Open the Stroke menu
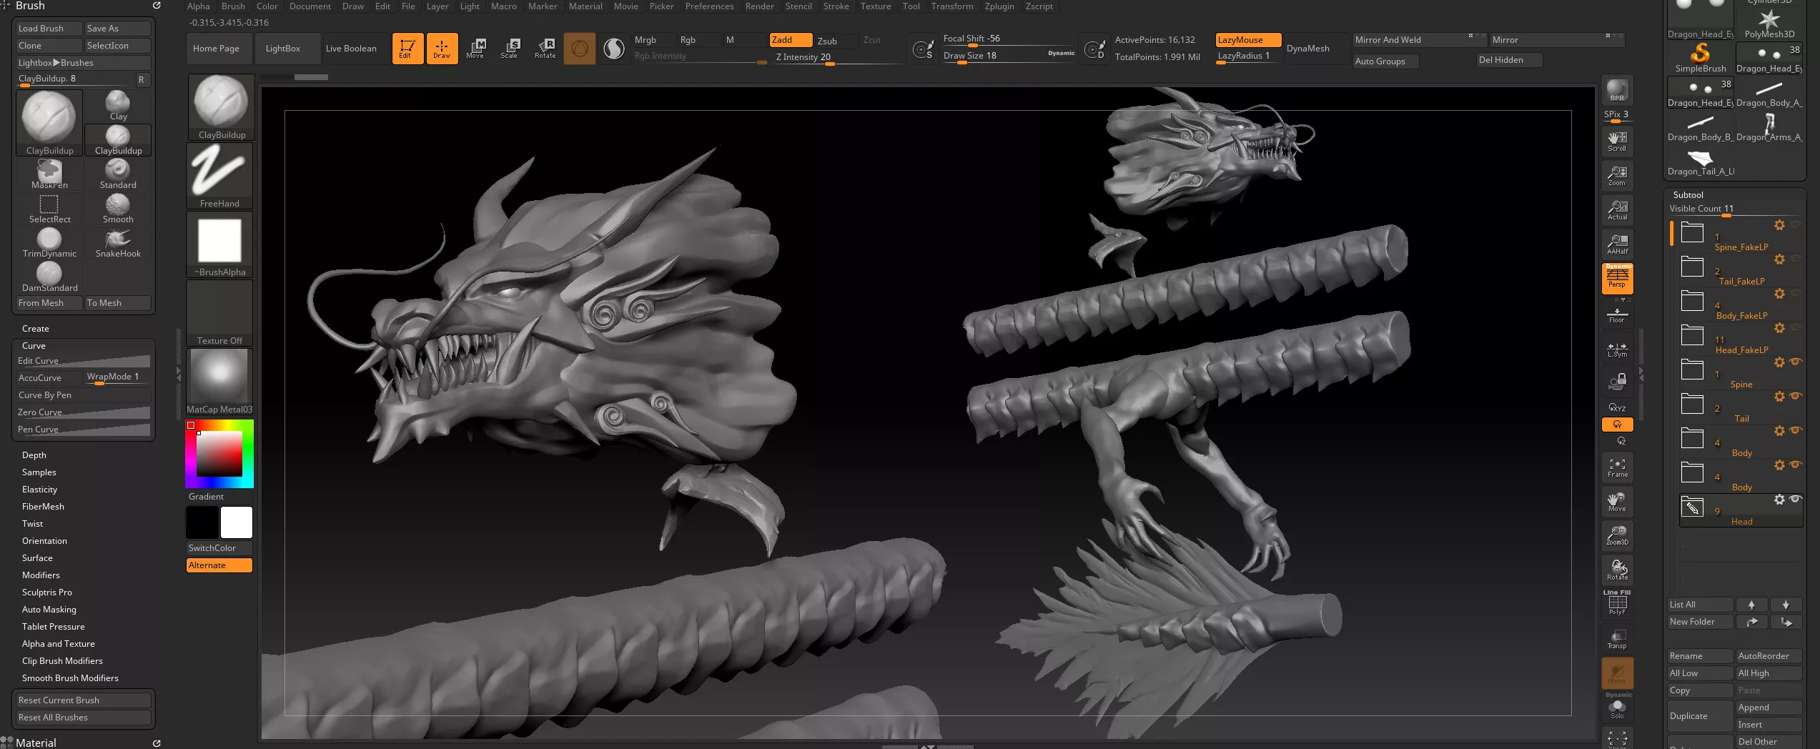 pos(836,6)
